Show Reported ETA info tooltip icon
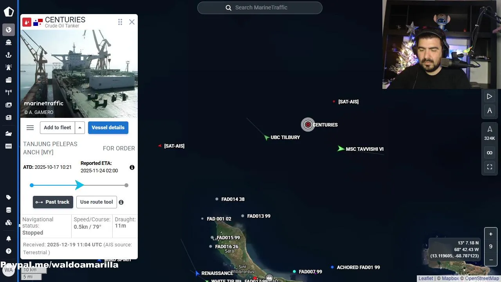Viewport: 501px width, 282px height. click(132, 167)
